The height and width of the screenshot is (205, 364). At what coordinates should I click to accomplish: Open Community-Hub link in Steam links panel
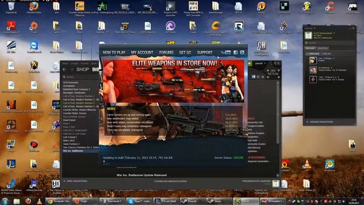coord(255,122)
